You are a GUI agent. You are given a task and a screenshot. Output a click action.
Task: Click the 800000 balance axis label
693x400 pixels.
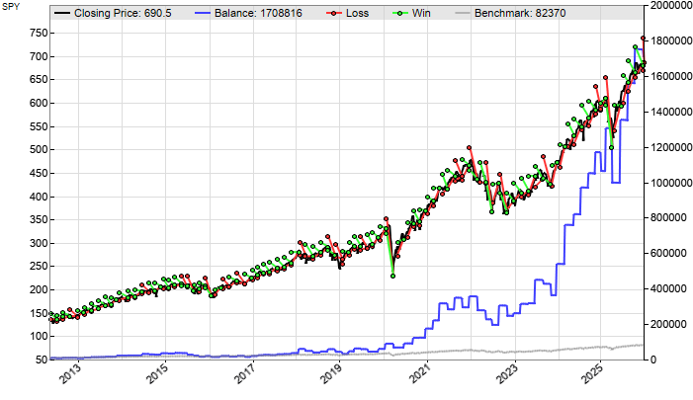tap(668, 217)
